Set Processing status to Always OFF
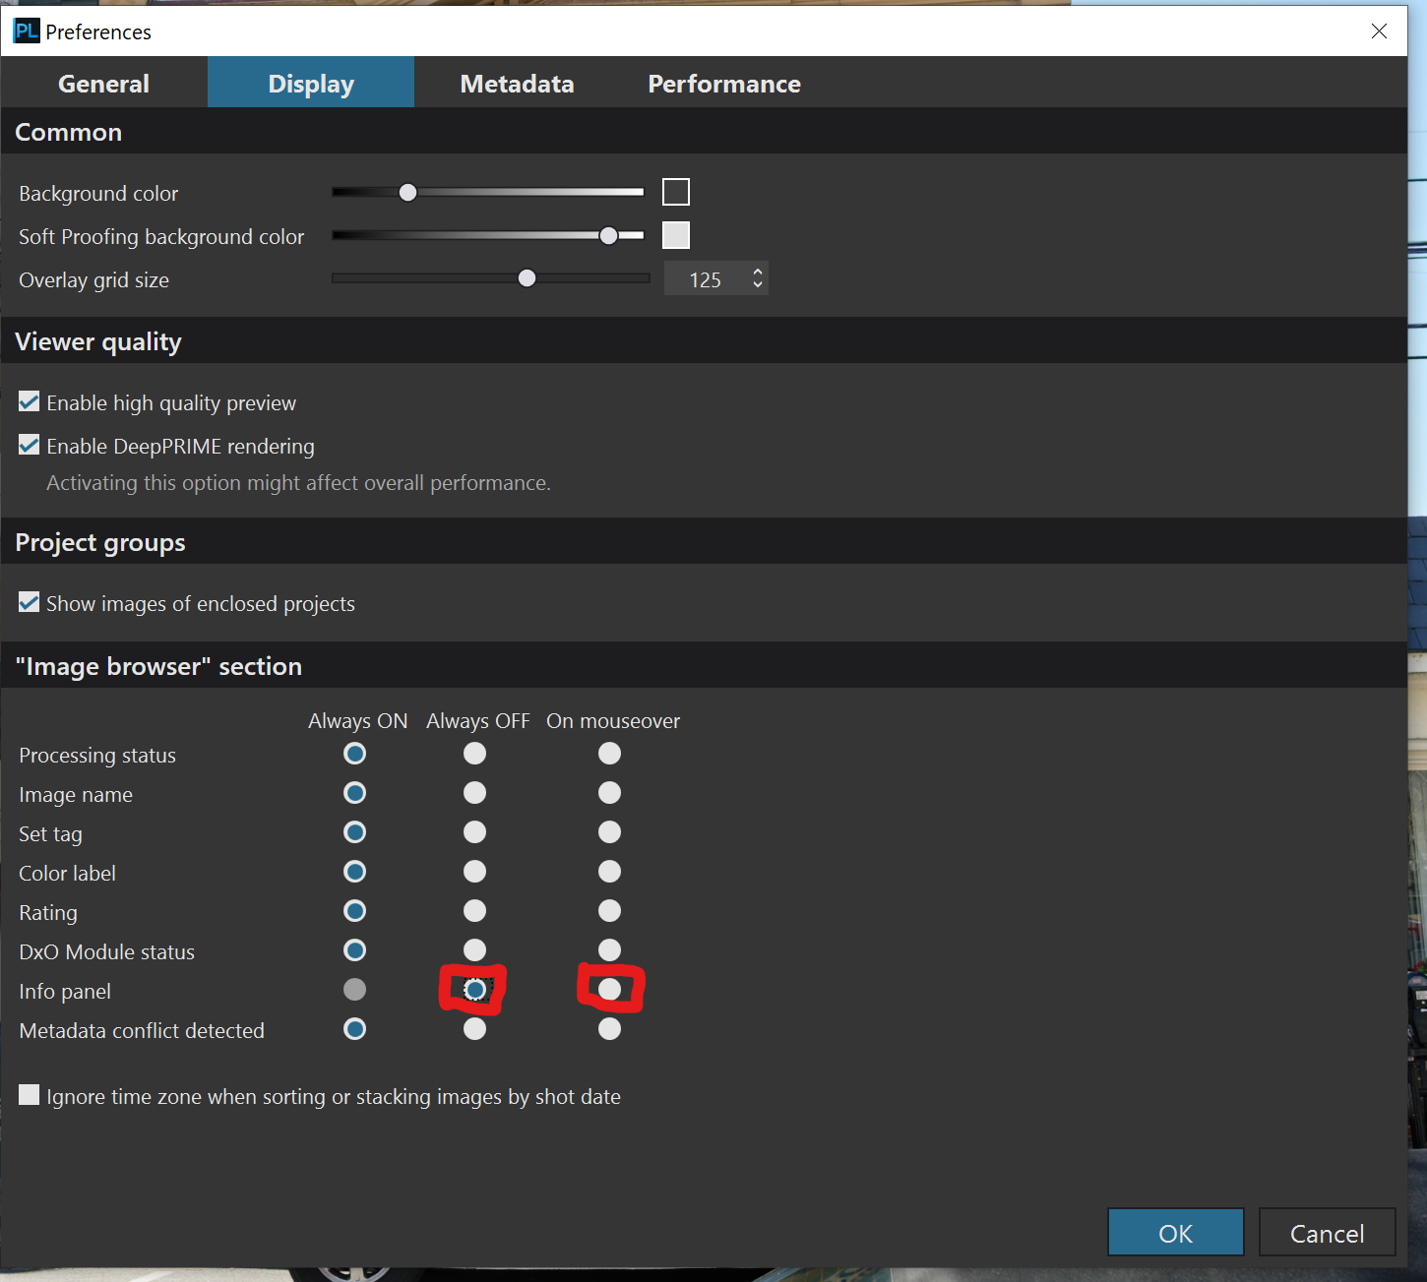Image resolution: width=1427 pixels, height=1282 pixels. 474,754
